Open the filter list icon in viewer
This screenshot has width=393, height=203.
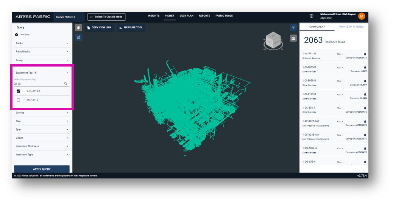[x=293, y=28]
